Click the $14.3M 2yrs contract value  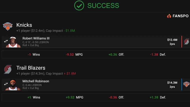pos(172,84)
